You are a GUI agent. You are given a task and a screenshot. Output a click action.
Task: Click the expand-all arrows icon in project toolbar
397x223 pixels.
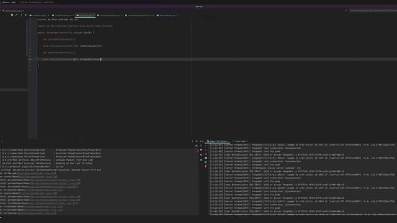click(17, 15)
